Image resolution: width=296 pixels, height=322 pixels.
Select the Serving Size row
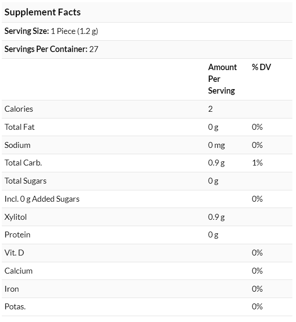pyautogui.click(x=147, y=31)
